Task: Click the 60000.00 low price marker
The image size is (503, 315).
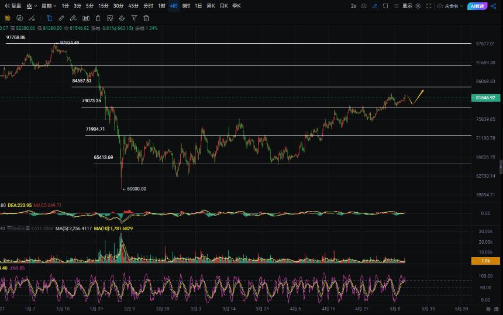Action: click(x=135, y=189)
